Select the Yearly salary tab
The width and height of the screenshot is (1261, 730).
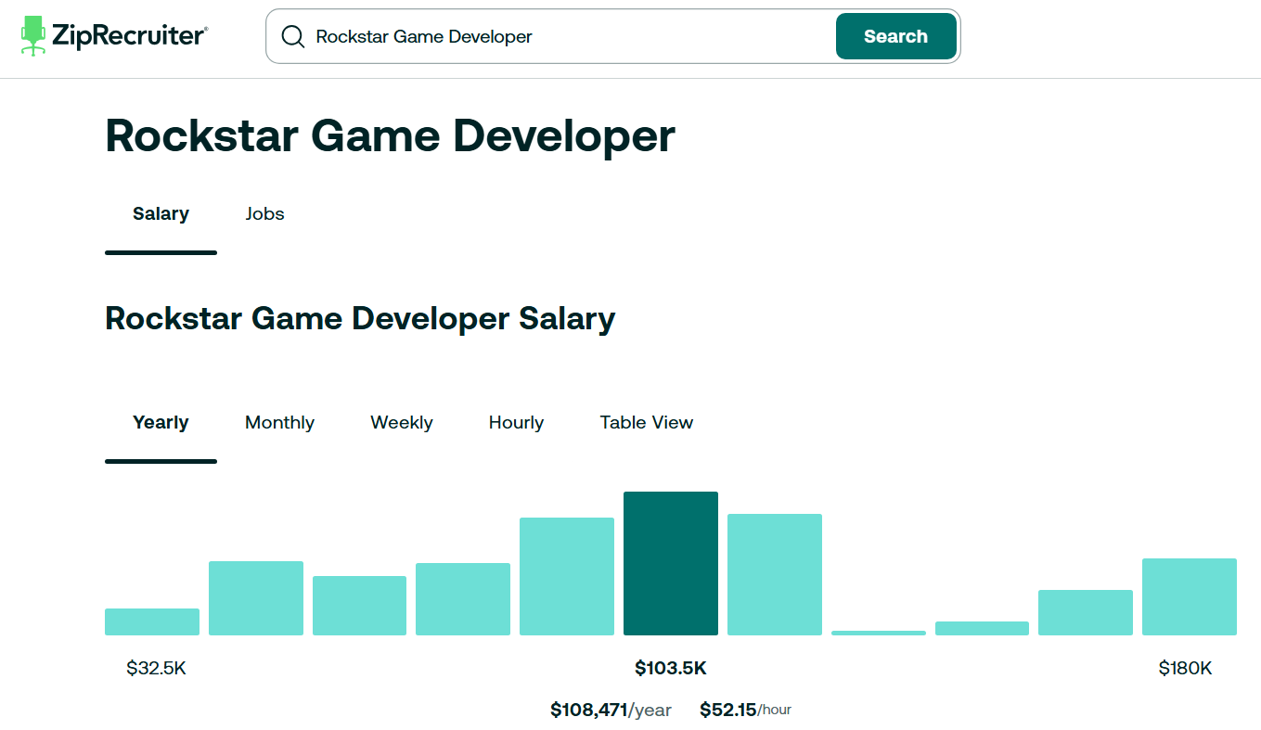click(x=161, y=423)
